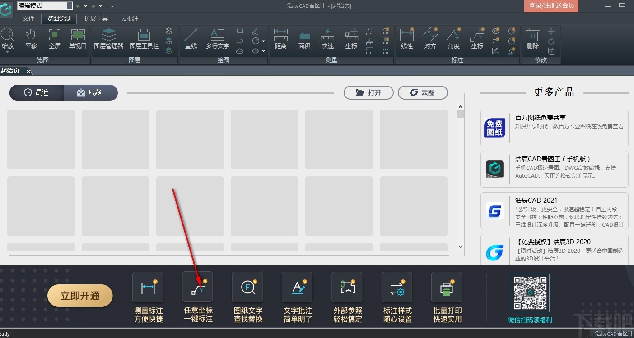Start the 距离 distance measurement tool
Screen dimensions: 634x338
(281, 38)
